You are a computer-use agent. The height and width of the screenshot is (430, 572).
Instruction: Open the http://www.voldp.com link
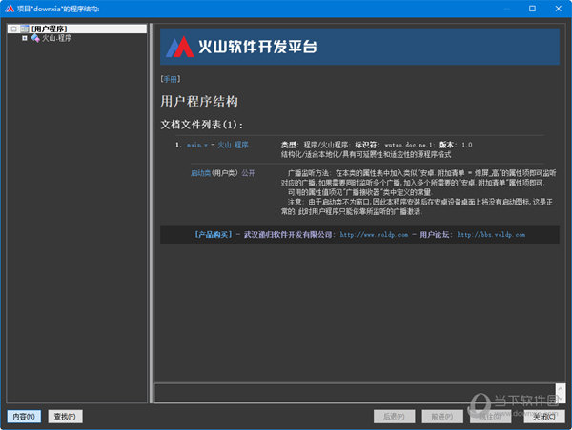[374, 235]
